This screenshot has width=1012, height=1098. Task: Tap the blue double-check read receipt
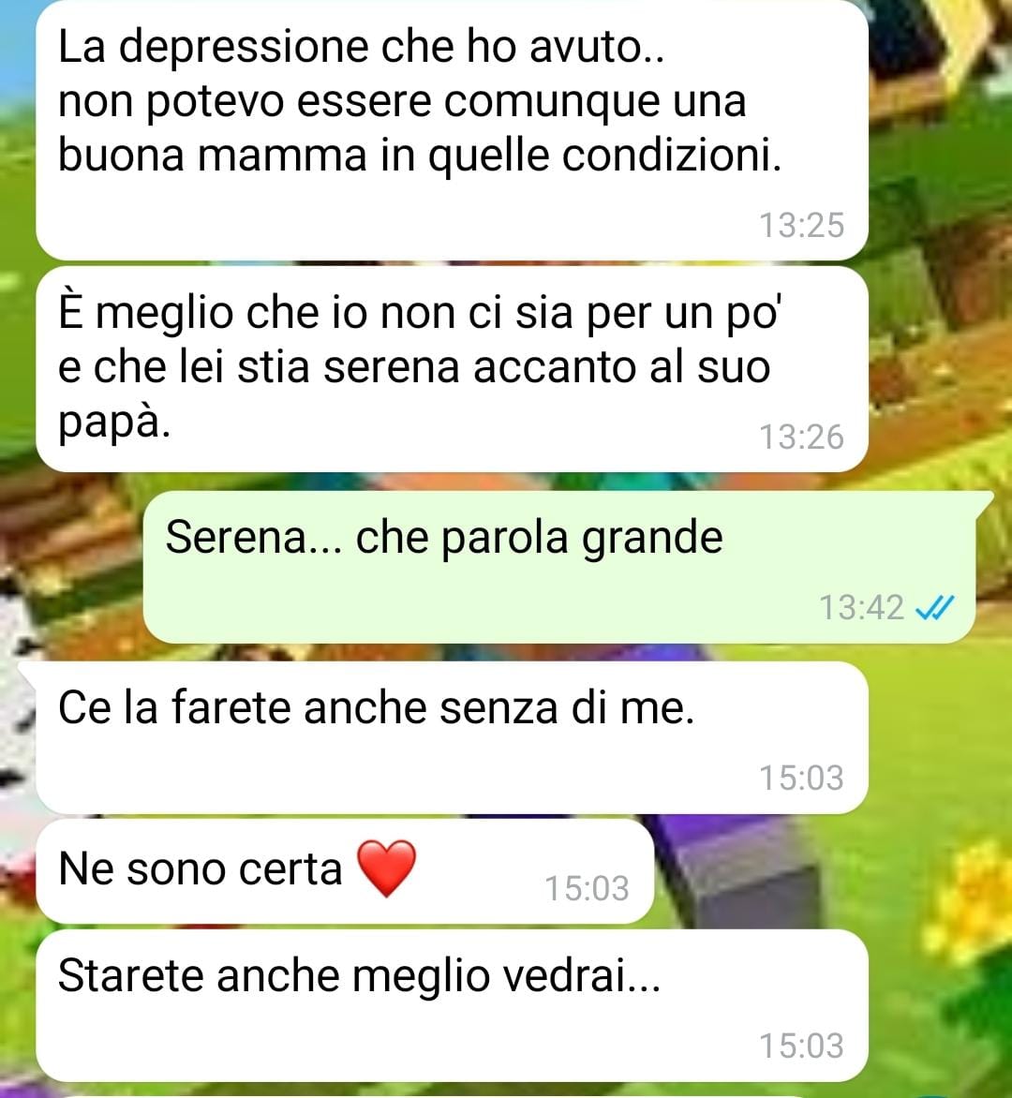(935, 607)
